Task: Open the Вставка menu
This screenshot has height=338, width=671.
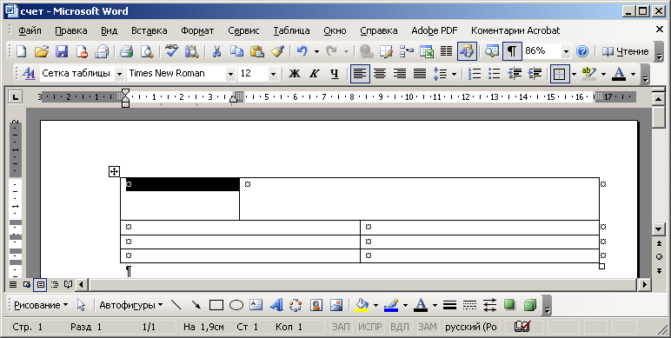Action: click(x=149, y=30)
